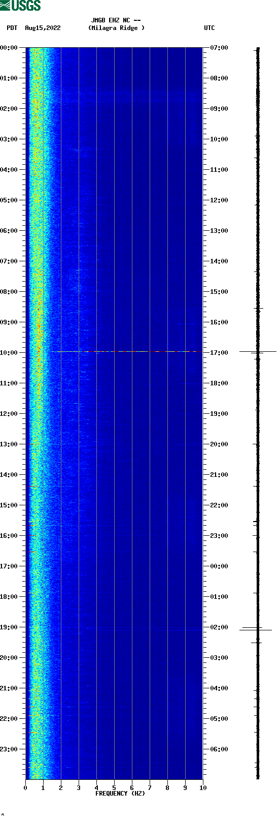Click the 04:00 PDT time label
Image resolution: width=280 pixels, height=820 pixels.
click(x=9, y=170)
